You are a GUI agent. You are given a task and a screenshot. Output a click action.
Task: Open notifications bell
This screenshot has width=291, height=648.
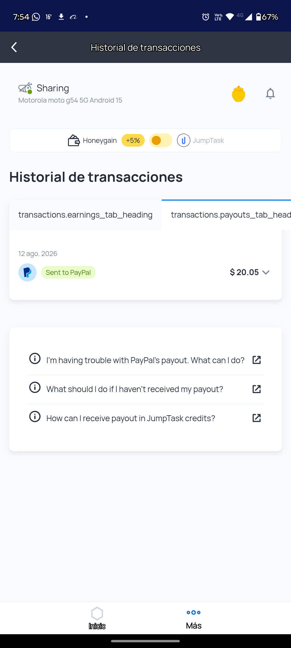coord(270,94)
